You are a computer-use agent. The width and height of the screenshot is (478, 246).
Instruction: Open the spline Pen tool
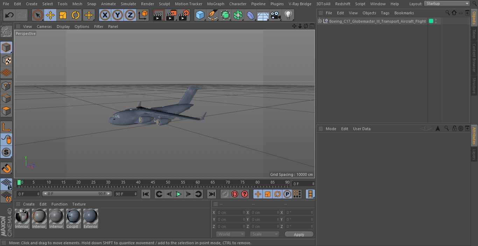212,15
